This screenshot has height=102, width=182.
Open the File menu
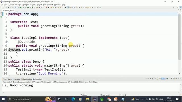(x=2, y=5)
